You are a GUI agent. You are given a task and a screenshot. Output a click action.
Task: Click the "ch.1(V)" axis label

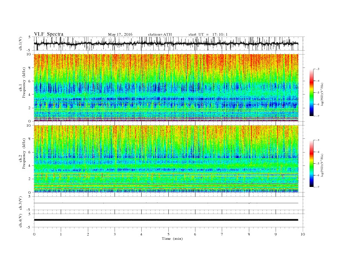21,43
